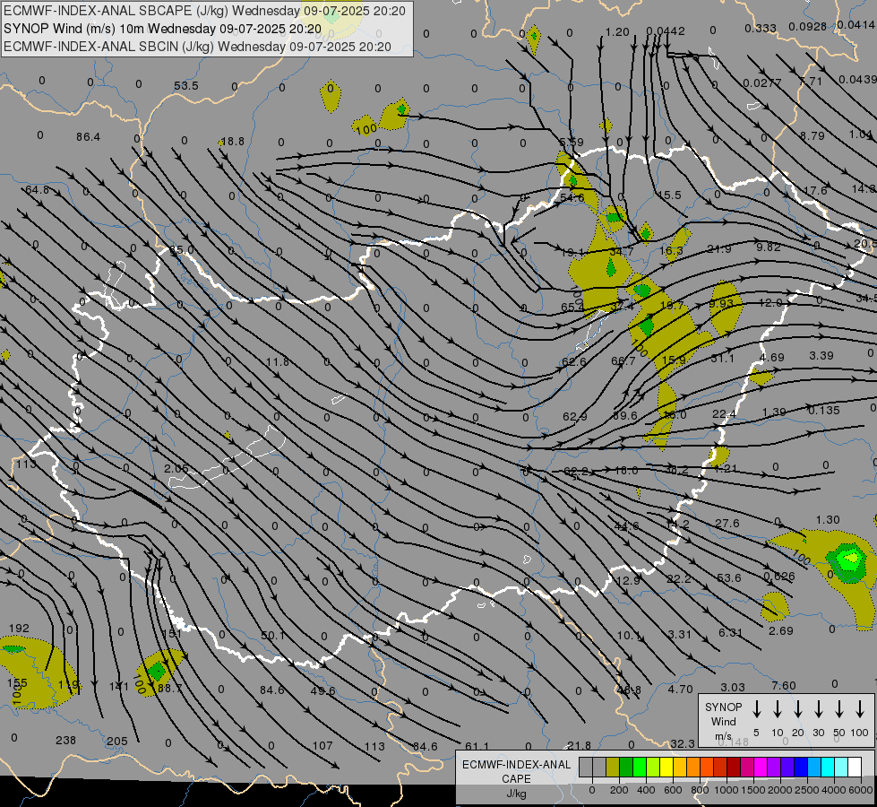This screenshot has height=807, width=877.
Task: Click the 4.69 value on the map
Action: pyautogui.click(x=772, y=357)
